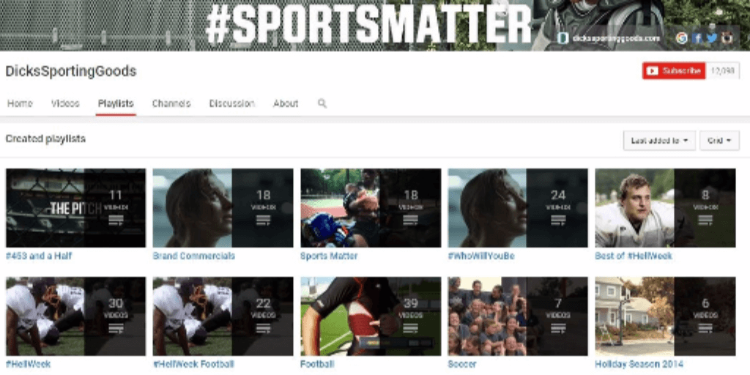Screen dimensions: 750x375
Task: Open the Holiday Season 2014 playlist link
Action: [639, 364]
